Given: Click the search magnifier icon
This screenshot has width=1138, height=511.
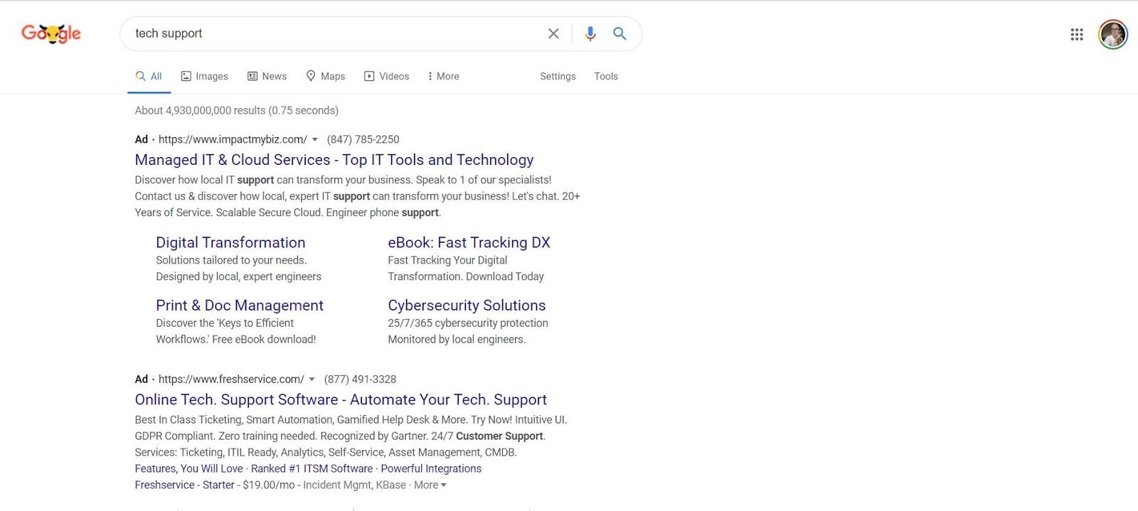Looking at the screenshot, I should (619, 33).
